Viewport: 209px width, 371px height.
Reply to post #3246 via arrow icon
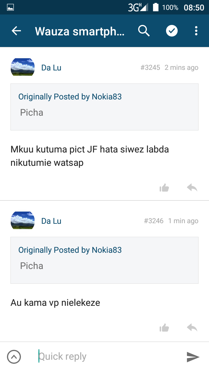click(192, 328)
